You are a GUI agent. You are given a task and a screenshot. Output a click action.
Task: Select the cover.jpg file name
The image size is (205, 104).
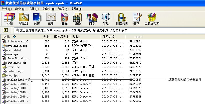point(13,67)
